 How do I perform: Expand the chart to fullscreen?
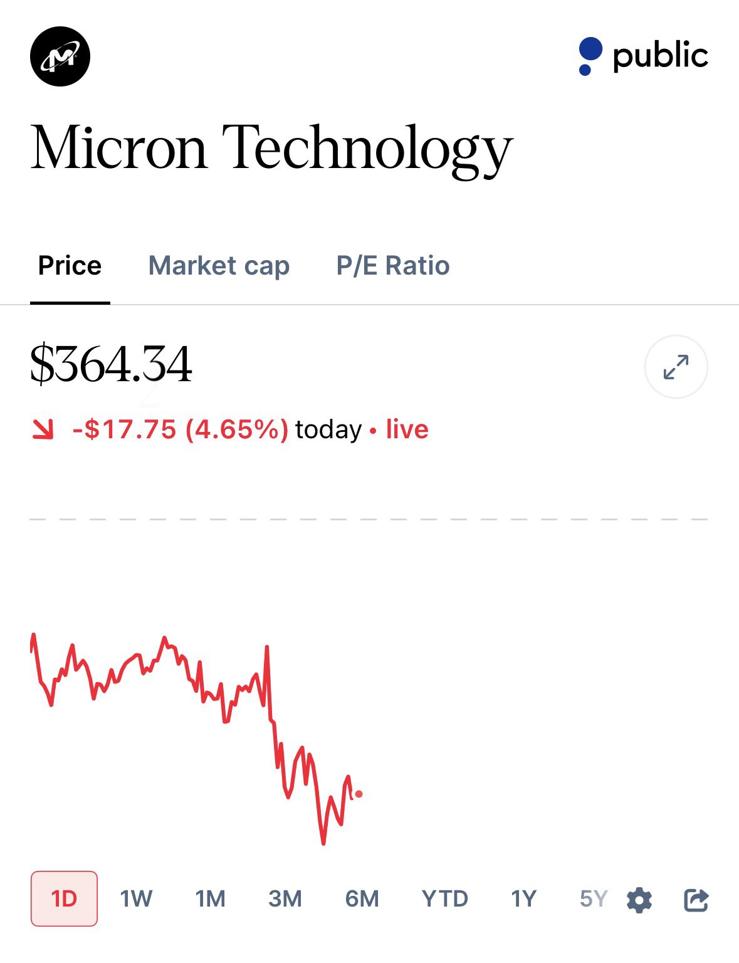(x=676, y=367)
